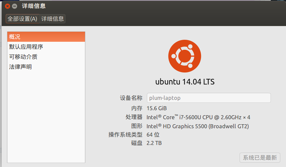
Task: Click the Intel Core i7-5600U processor text
Action: click(x=198, y=117)
